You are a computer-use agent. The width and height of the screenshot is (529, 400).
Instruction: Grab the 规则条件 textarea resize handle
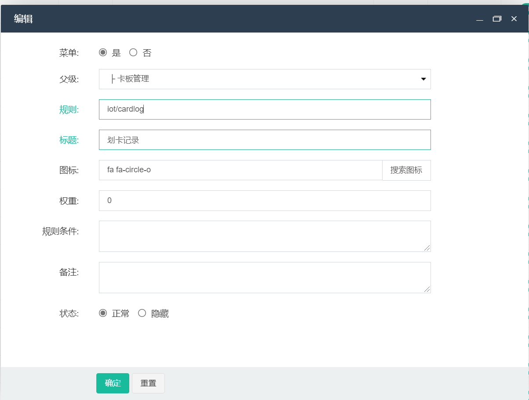tap(427, 248)
